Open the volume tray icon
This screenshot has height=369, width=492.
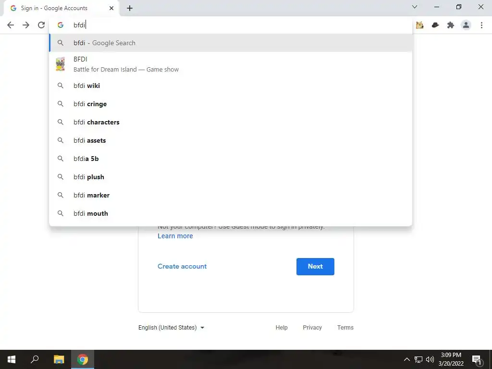pos(430,359)
